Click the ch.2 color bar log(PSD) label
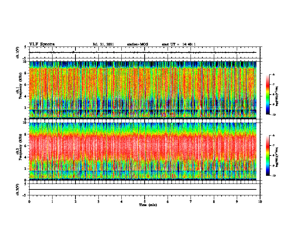 coord(277,157)
